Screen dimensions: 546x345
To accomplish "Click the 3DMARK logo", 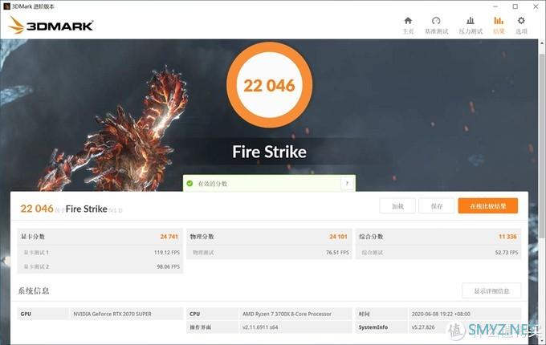I will tap(51, 25).
